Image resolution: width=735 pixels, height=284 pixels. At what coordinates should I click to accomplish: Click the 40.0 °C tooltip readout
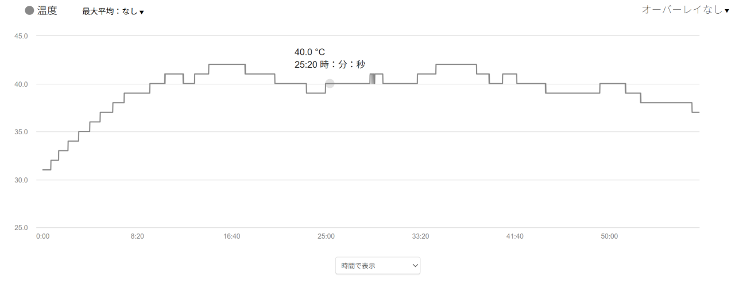point(310,52)
